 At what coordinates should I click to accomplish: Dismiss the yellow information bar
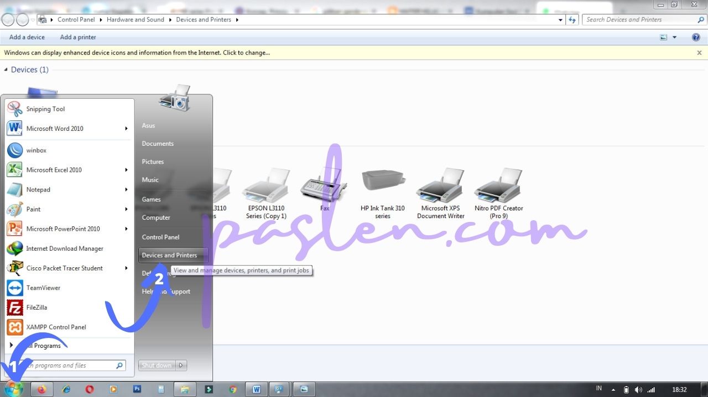pos(699,53)
